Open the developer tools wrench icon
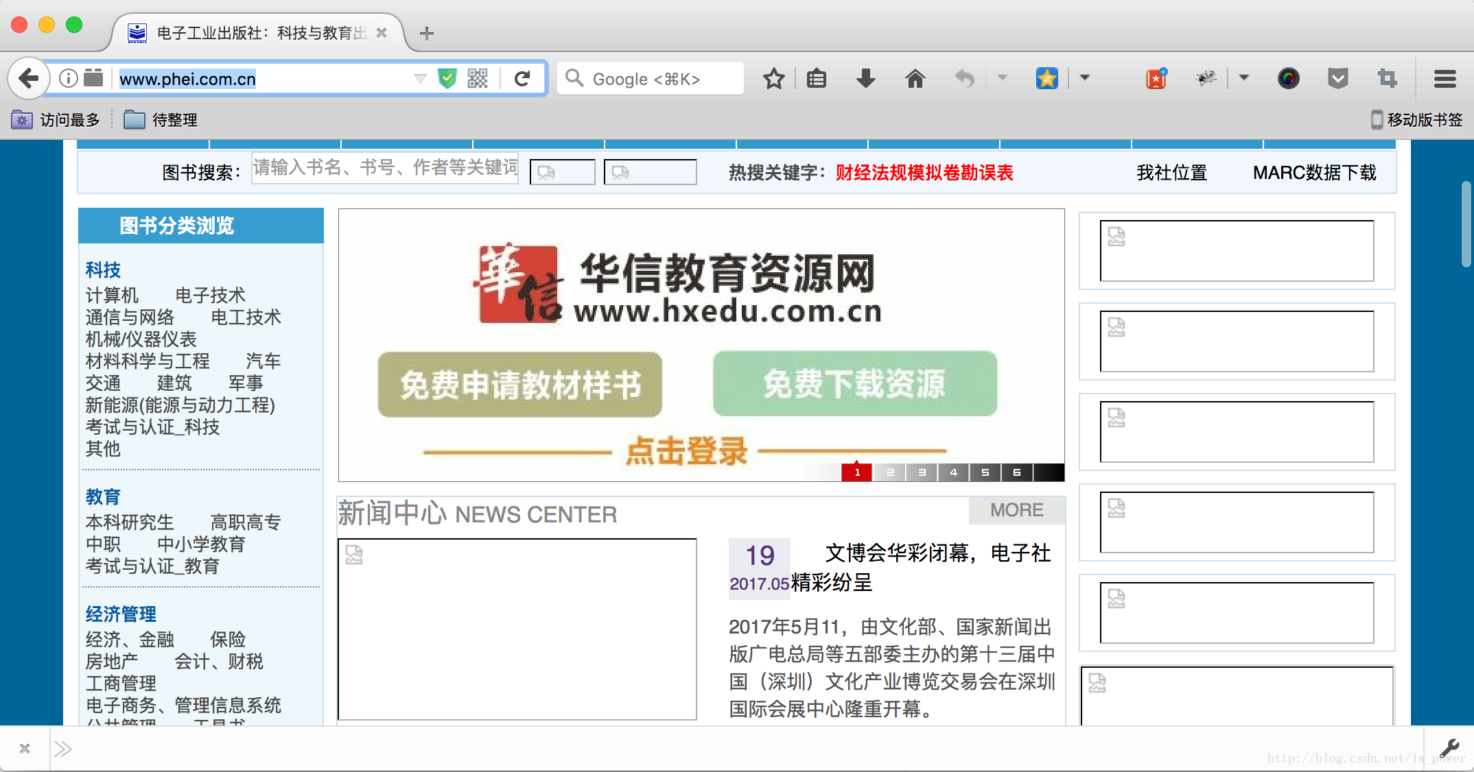 (1449, 749)
